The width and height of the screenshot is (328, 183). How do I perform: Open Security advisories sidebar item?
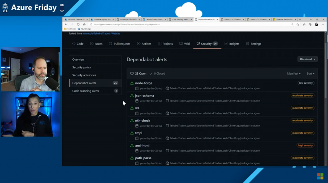[x=95, y=75]
